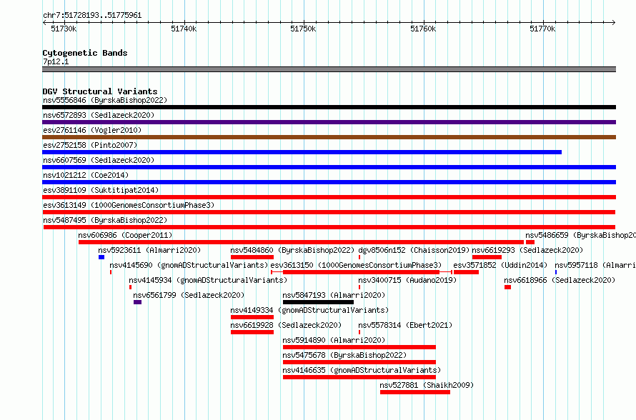Image resolution: width=636 pixels, height=420 pixels.
Task: Click esv3571852 (Uddin2014) label
Action: click(x=500, y=265)
